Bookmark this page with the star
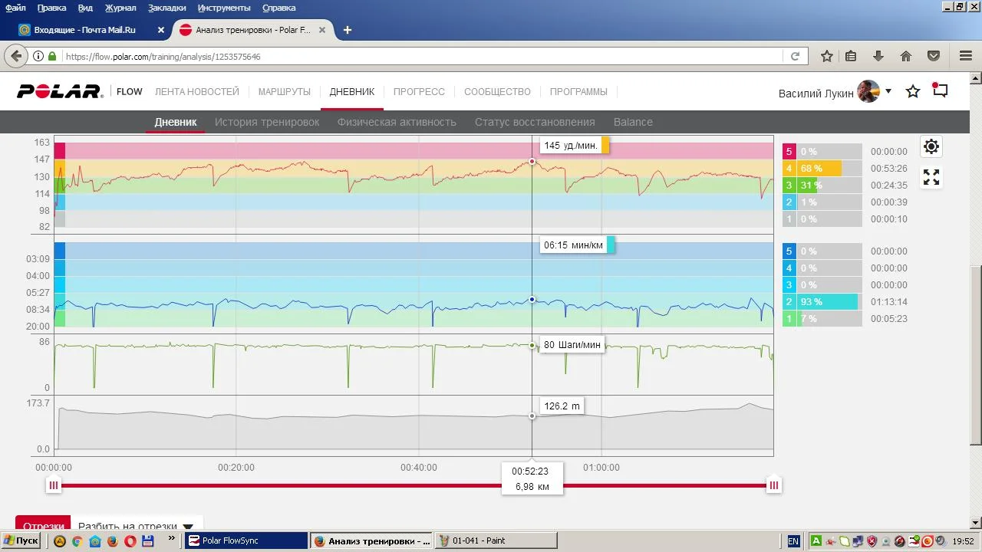Image resolution: width=982 pixels, height=552 pixels. (827, 56)
